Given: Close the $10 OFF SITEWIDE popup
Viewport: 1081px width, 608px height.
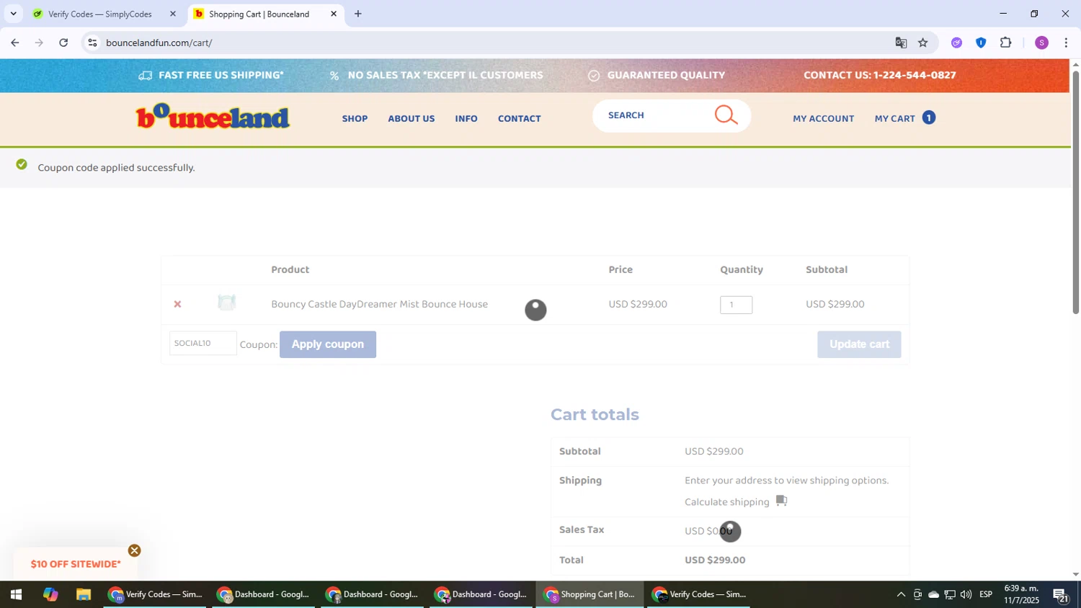Looking at the screenshot, I should (x=135, y=551).
